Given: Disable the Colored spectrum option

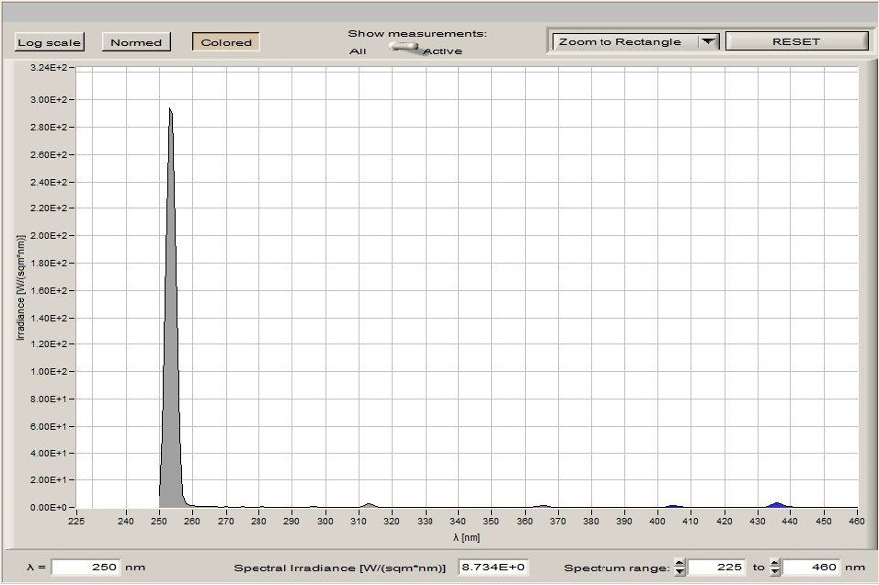Looking at the screenshot, I should coord(226,42).
